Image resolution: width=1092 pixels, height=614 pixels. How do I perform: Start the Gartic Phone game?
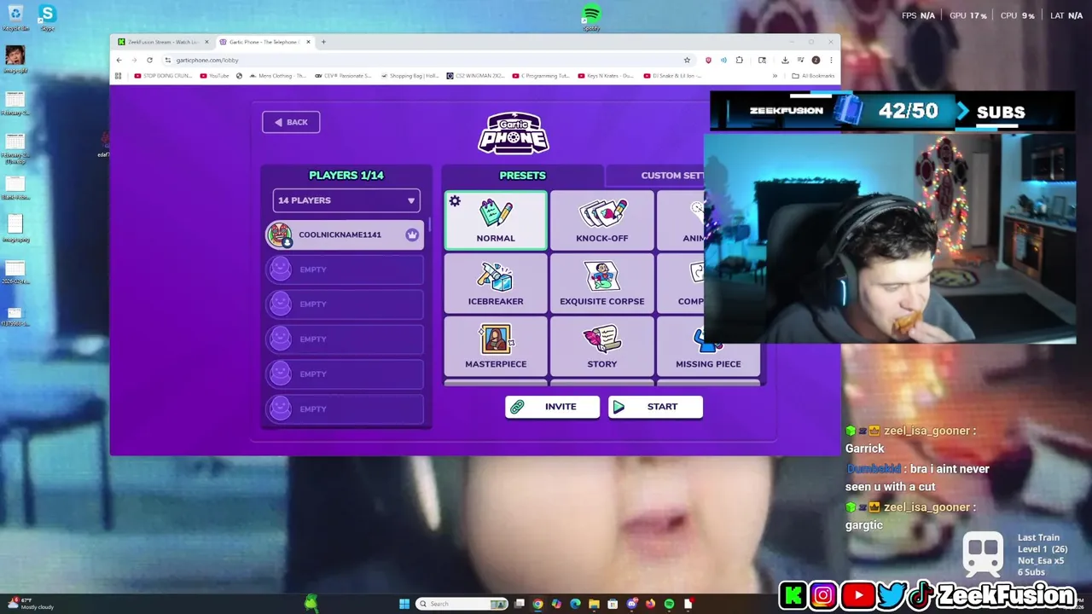tap(655, 407)
